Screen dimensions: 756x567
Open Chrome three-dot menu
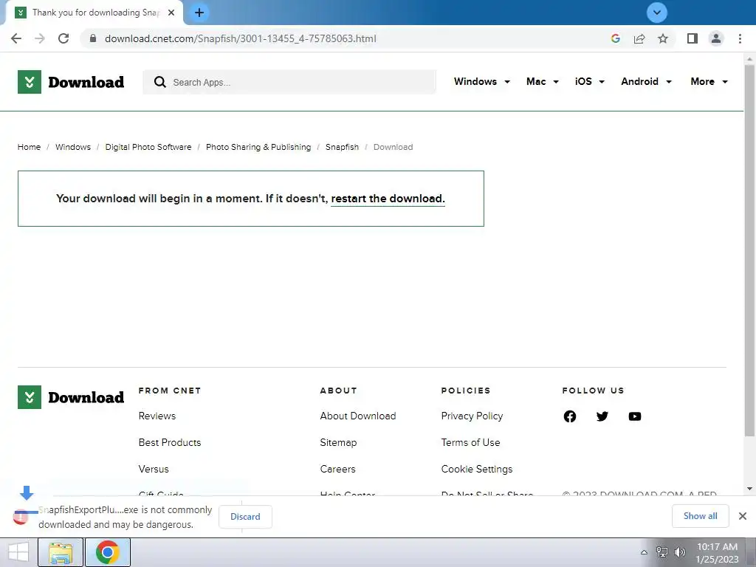tap(740, 38)
